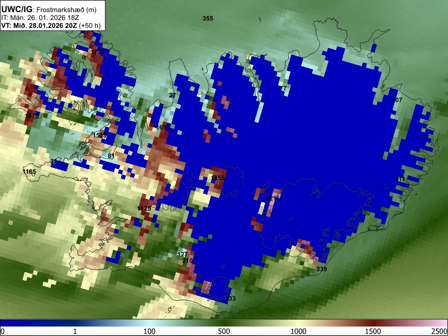Image resolution: width=448 pixels, height=336 pixels.
Task: Click the '1737' value label on the map
Action: [x=98, y=52]
